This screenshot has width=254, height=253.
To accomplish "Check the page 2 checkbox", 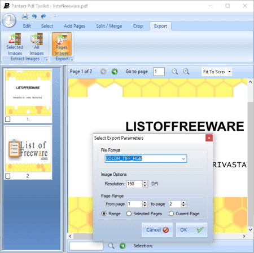I will click(x=8, y=176).
